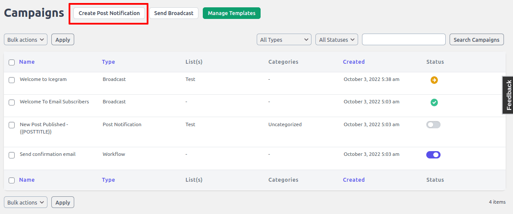Select the Send confirmation email row checkbox
Screen dimensions: 513x214
pyautogui.click(x=12, y=155)
